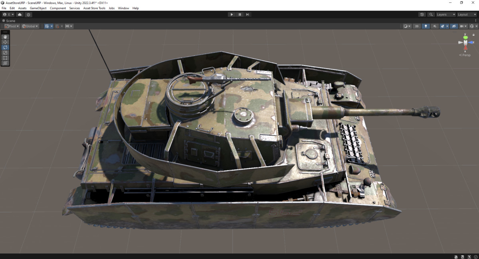The width and height of the screenshot is (479, 259).
Task: Open the scene shading mode dropdown
Action: coord(406,26)
